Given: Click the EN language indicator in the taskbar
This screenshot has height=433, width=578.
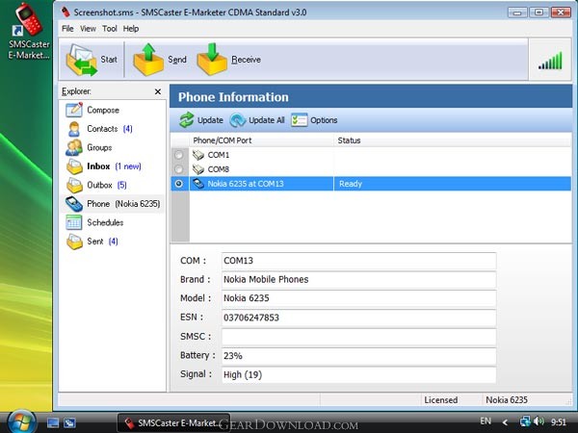Looking at the screenshot, I should pyautogui.click(x=486, y=421).
